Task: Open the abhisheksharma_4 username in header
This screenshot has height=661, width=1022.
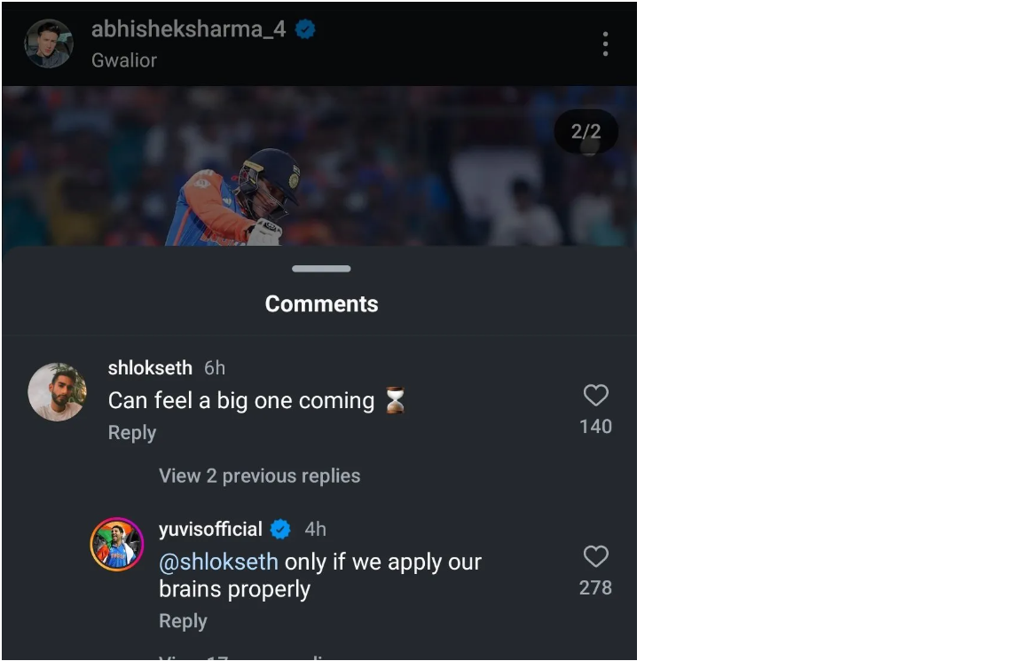Action: click(x=188, y=29)
